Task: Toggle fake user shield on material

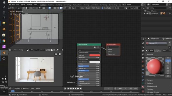Action: (x=155, y=51)
